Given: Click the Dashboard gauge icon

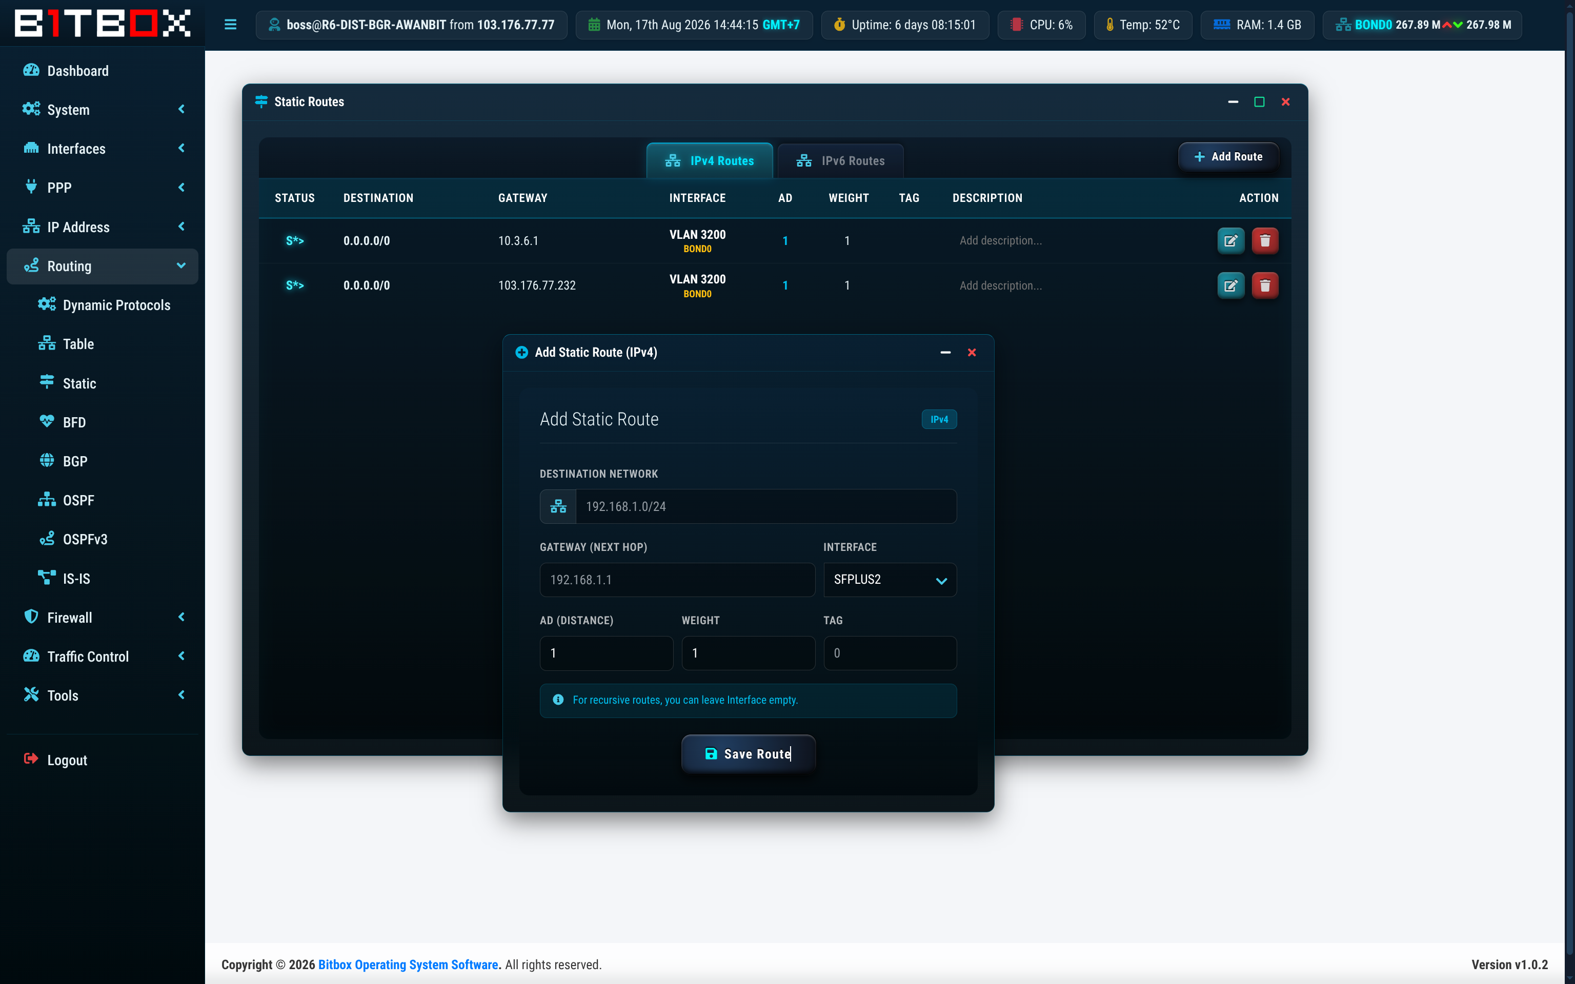Looking at the screenshot, I should point(31,70).
